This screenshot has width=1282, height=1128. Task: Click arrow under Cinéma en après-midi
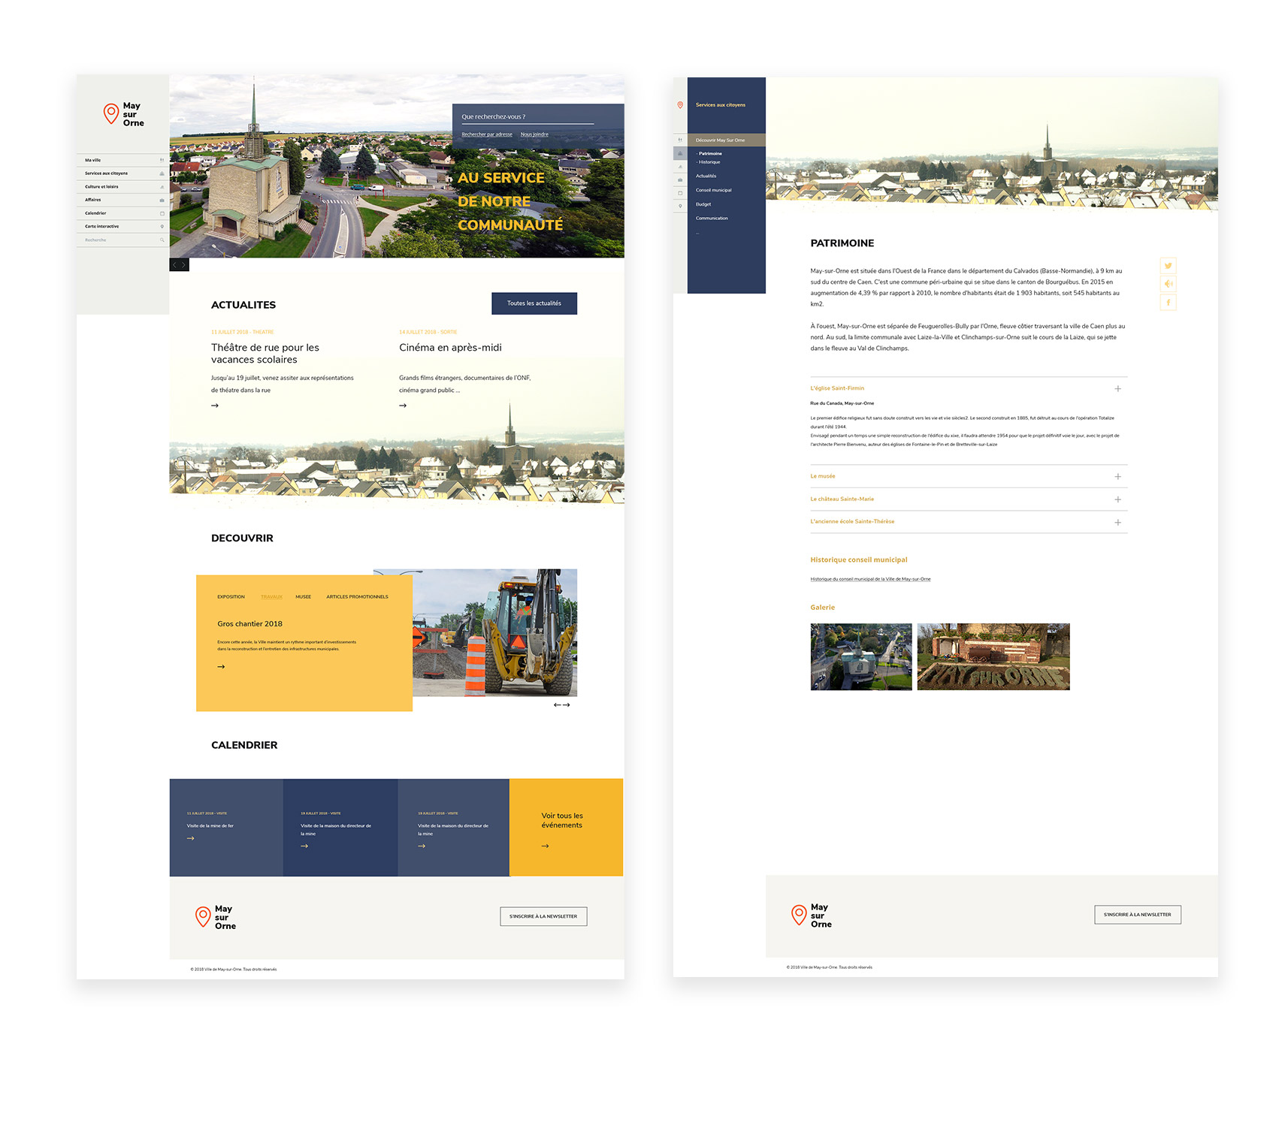403,406
